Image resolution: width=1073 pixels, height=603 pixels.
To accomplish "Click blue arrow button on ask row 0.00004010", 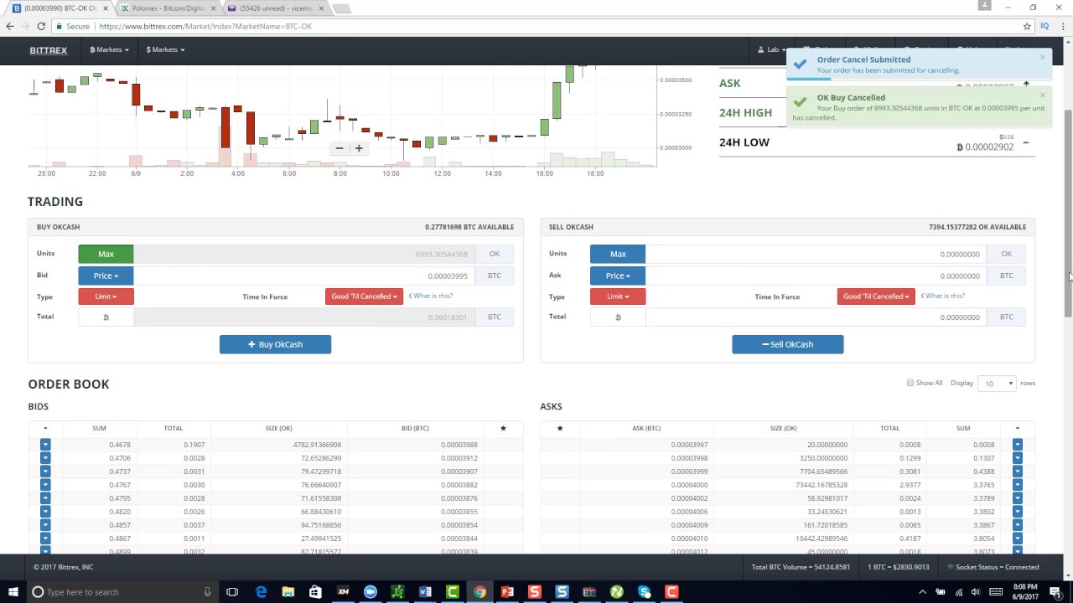I will point(1017,539).
